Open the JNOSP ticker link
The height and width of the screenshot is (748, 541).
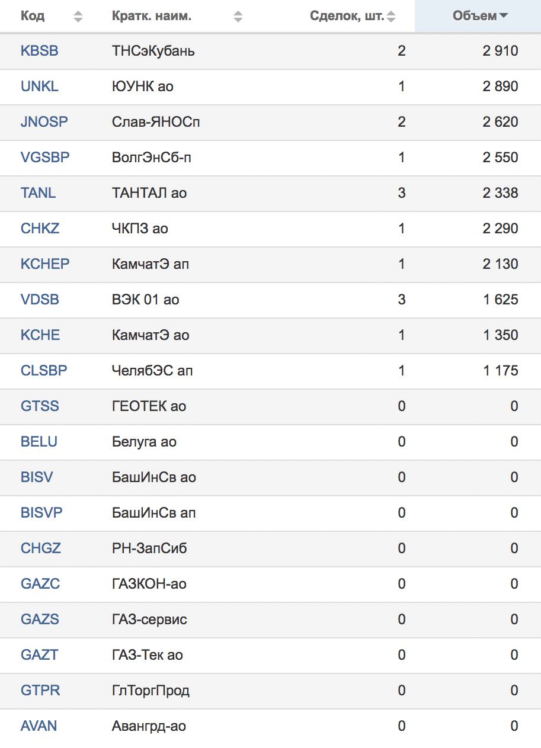(44, 122)
